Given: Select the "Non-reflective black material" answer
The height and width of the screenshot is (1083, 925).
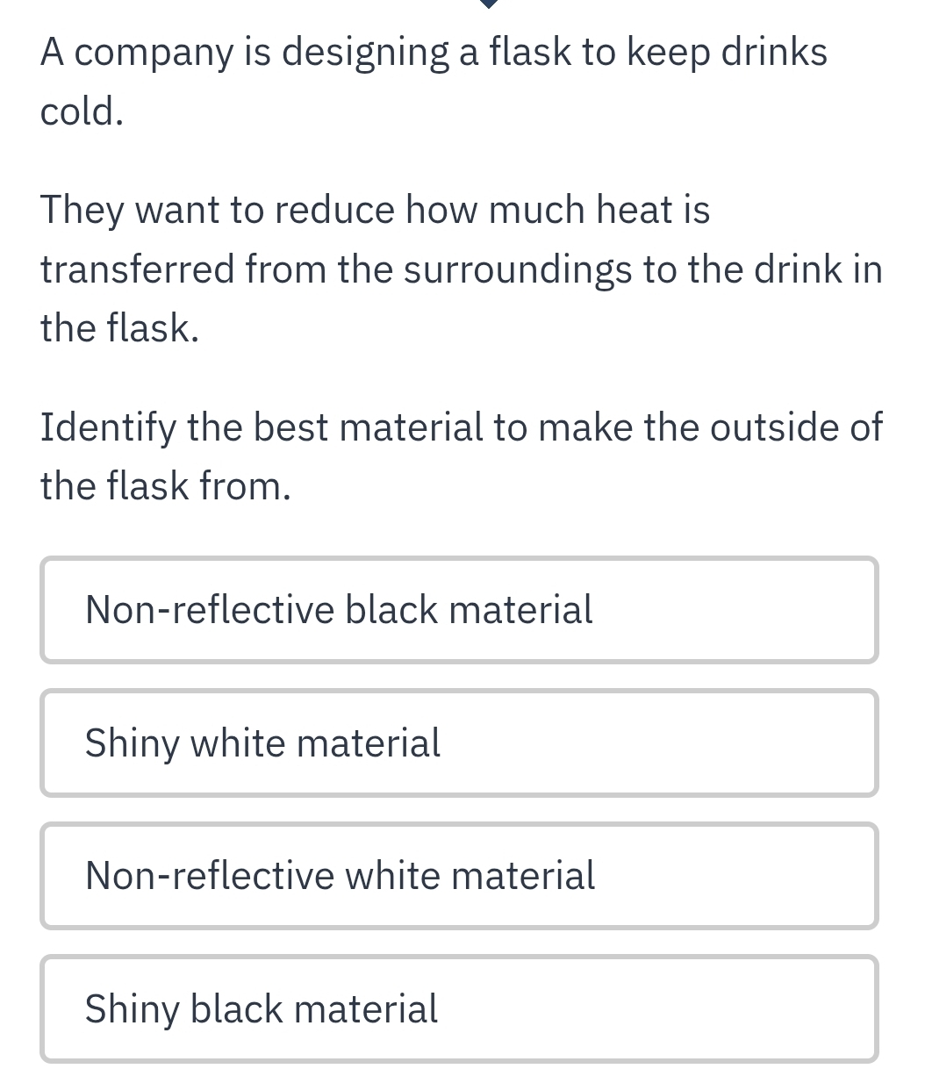Looking at the screenshot, I should pos(459,610).
